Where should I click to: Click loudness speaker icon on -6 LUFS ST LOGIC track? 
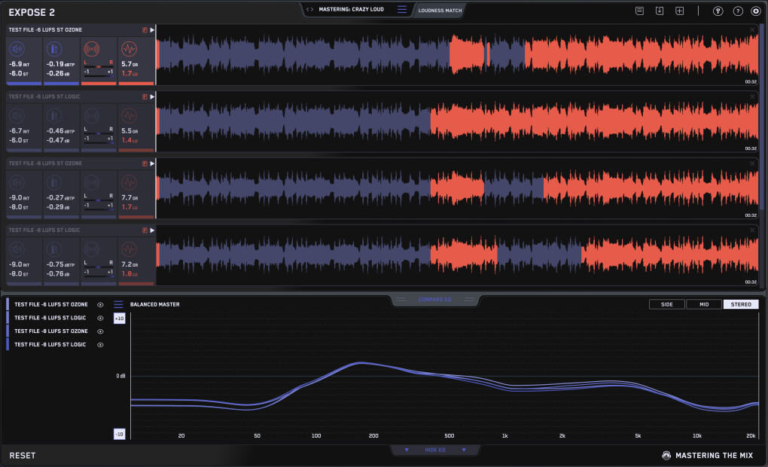pos(17,116)
